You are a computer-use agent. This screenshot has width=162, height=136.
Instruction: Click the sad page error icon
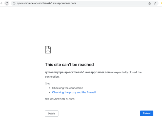pyautogui.click(x=48, y=50)
